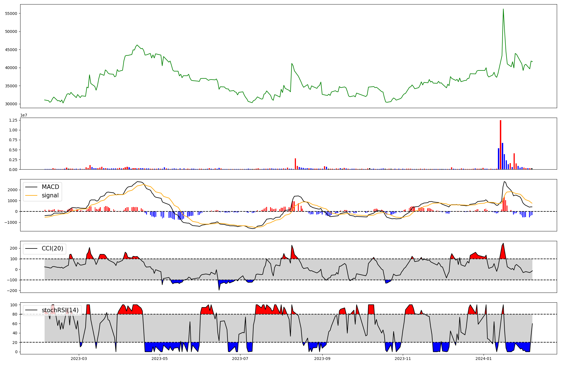Select the 2023-05 date tick label
The width and height of the screenshot is (561, 365).
(160, 359)
